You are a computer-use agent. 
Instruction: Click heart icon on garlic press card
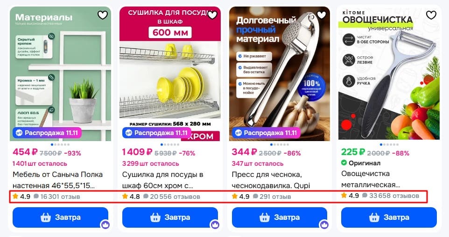tap(322, 15)
